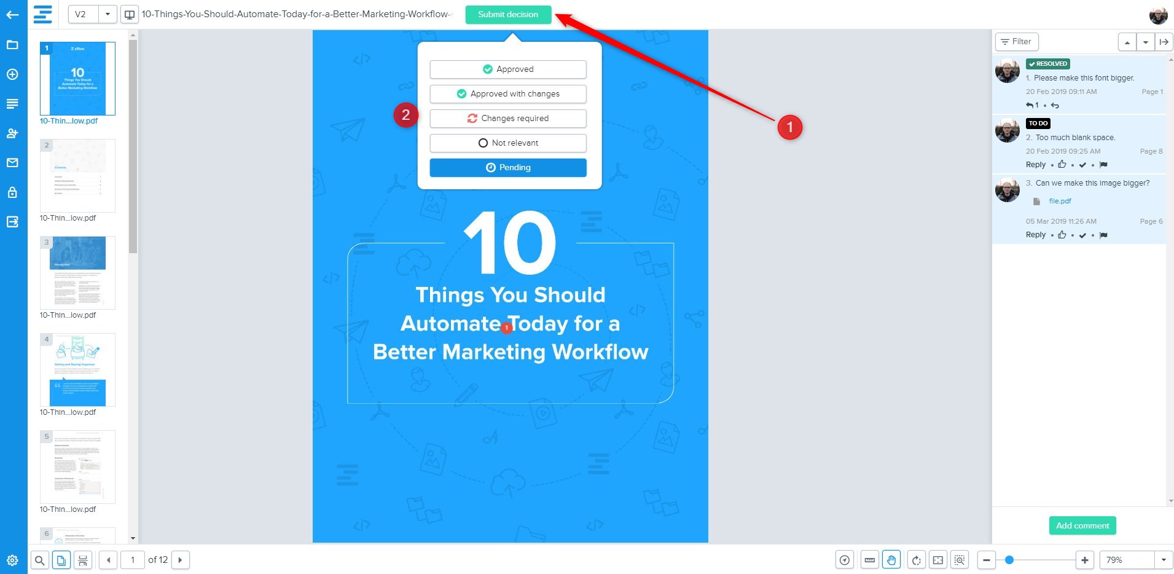Collapse the comments panel with arrow icon

[1164, 42]
